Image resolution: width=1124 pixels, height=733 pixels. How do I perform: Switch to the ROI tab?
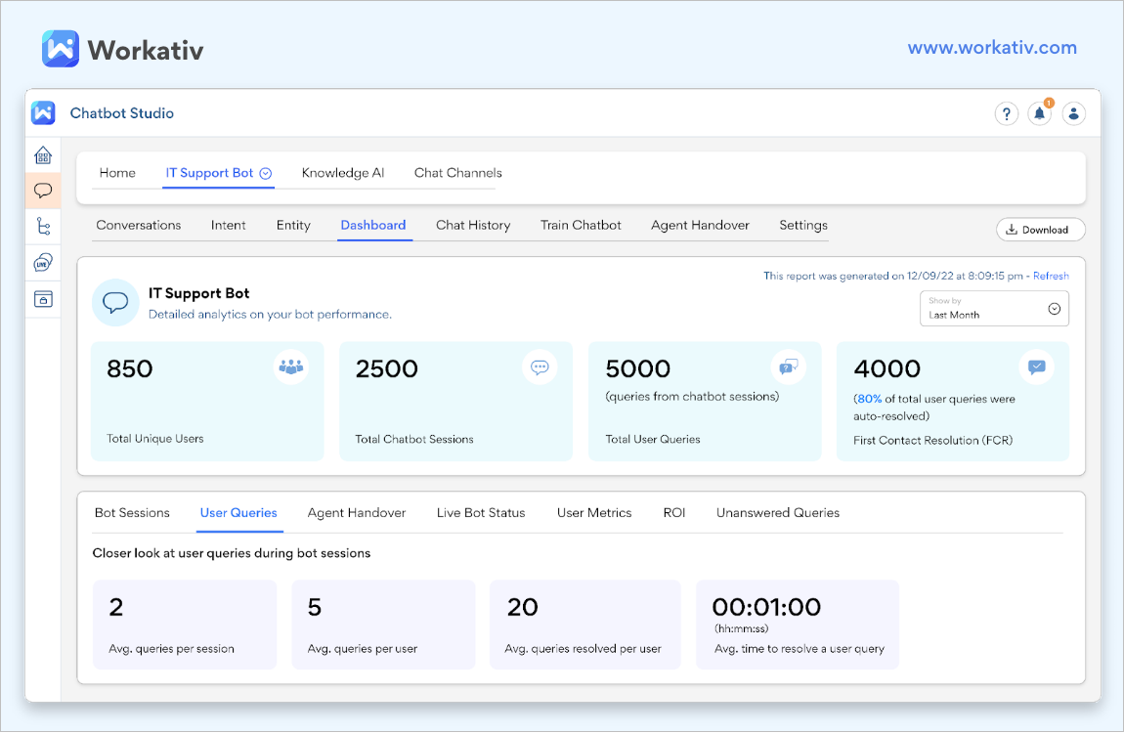click(673, 513)
